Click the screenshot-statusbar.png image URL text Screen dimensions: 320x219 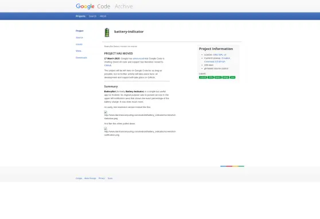click(140, 117)
